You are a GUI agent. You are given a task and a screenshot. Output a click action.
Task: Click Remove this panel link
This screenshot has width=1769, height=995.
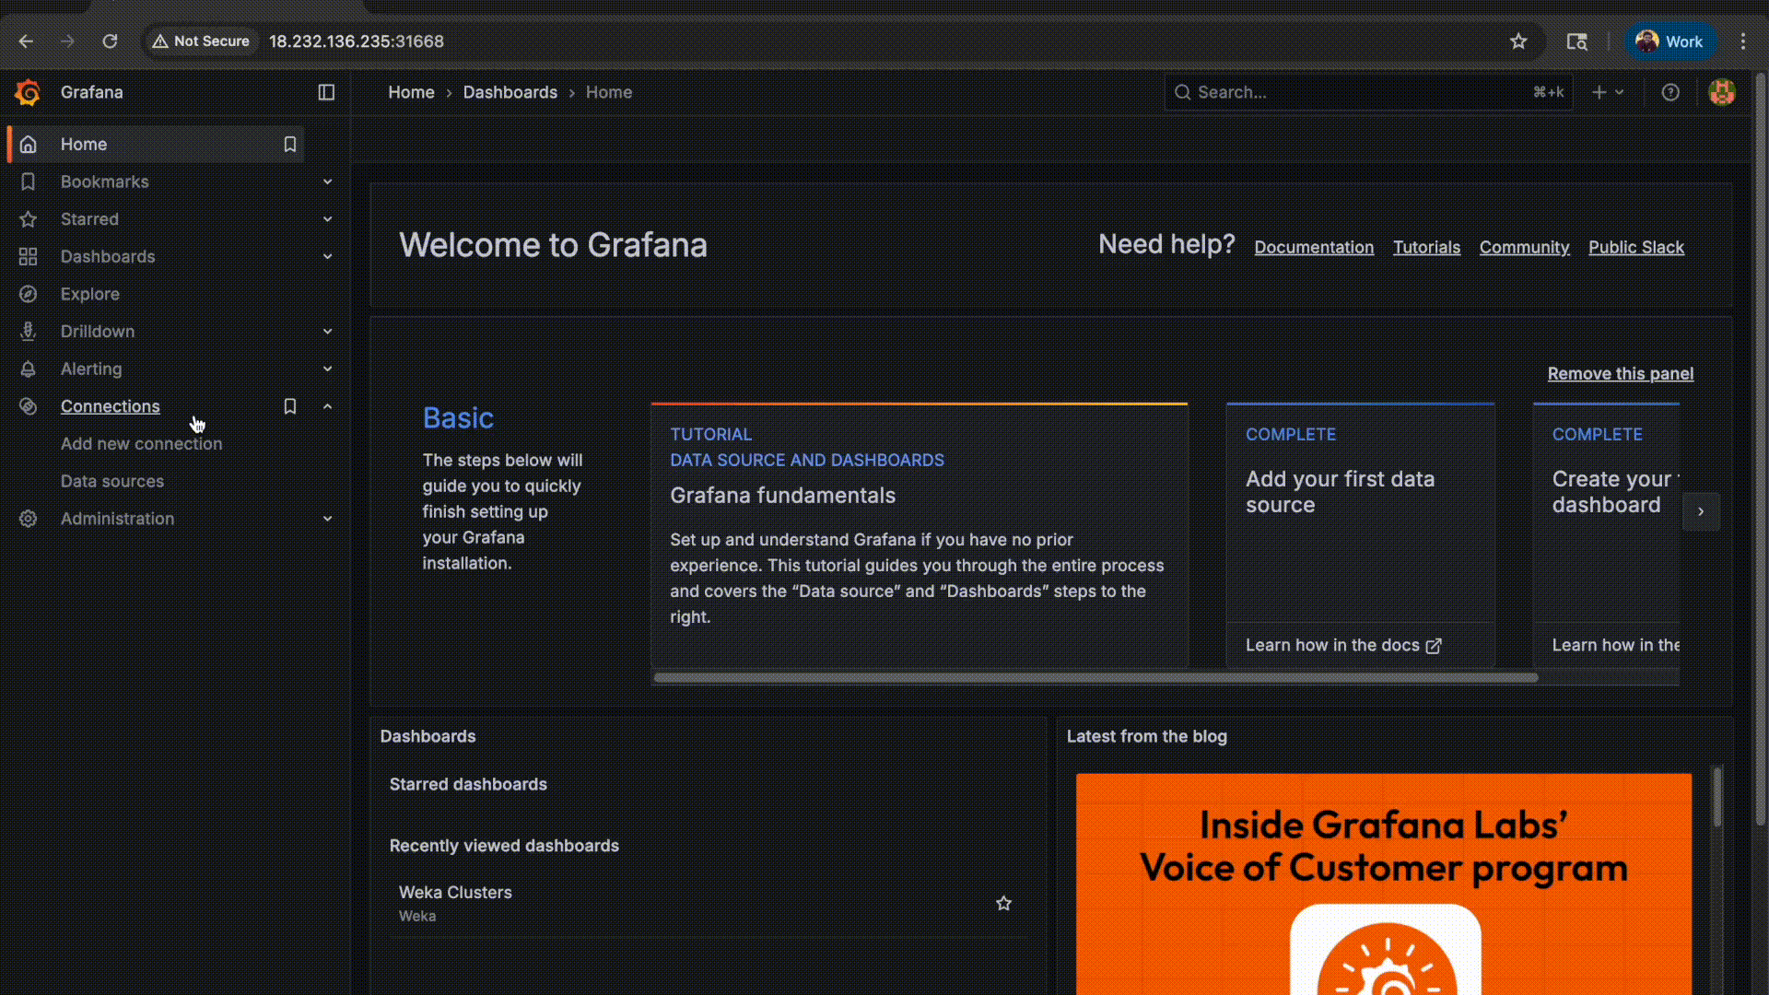[x=1620, y=373]
